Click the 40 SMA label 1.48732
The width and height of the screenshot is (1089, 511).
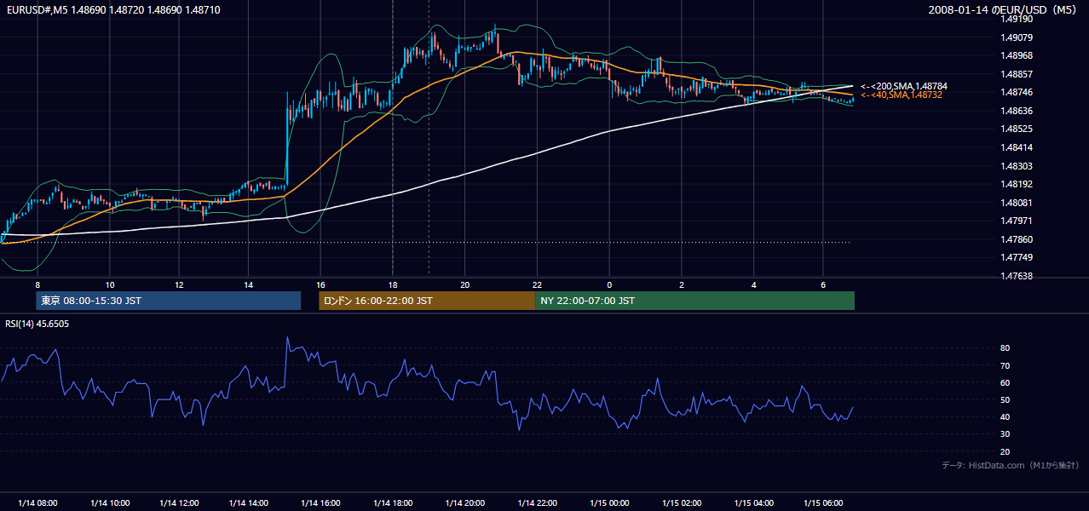point(902,95)
